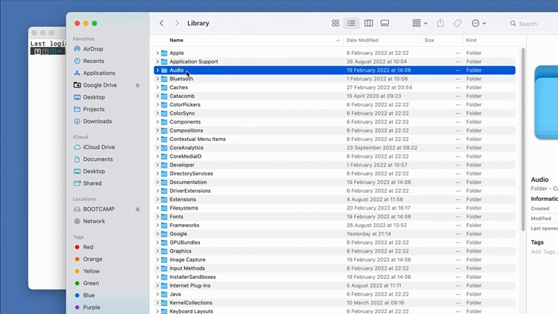This screenshot has height=314, width=558.
Task: Open the Group By dropdown
Action: [x=420, y=23]
